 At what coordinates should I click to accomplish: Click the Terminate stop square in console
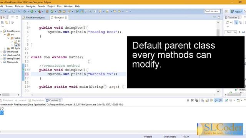[x=188, y=100]
